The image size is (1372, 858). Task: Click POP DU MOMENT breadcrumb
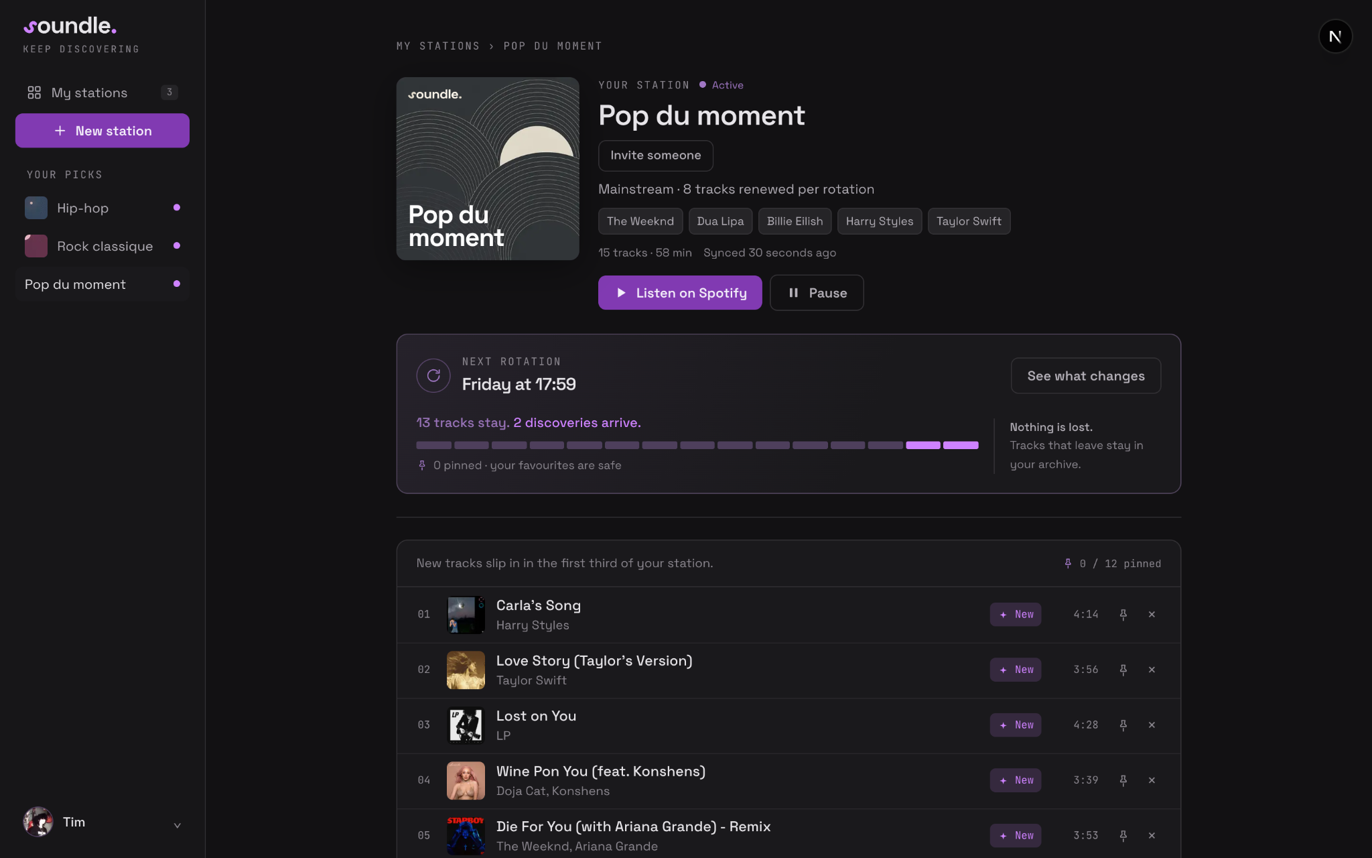tap(553, 46)
